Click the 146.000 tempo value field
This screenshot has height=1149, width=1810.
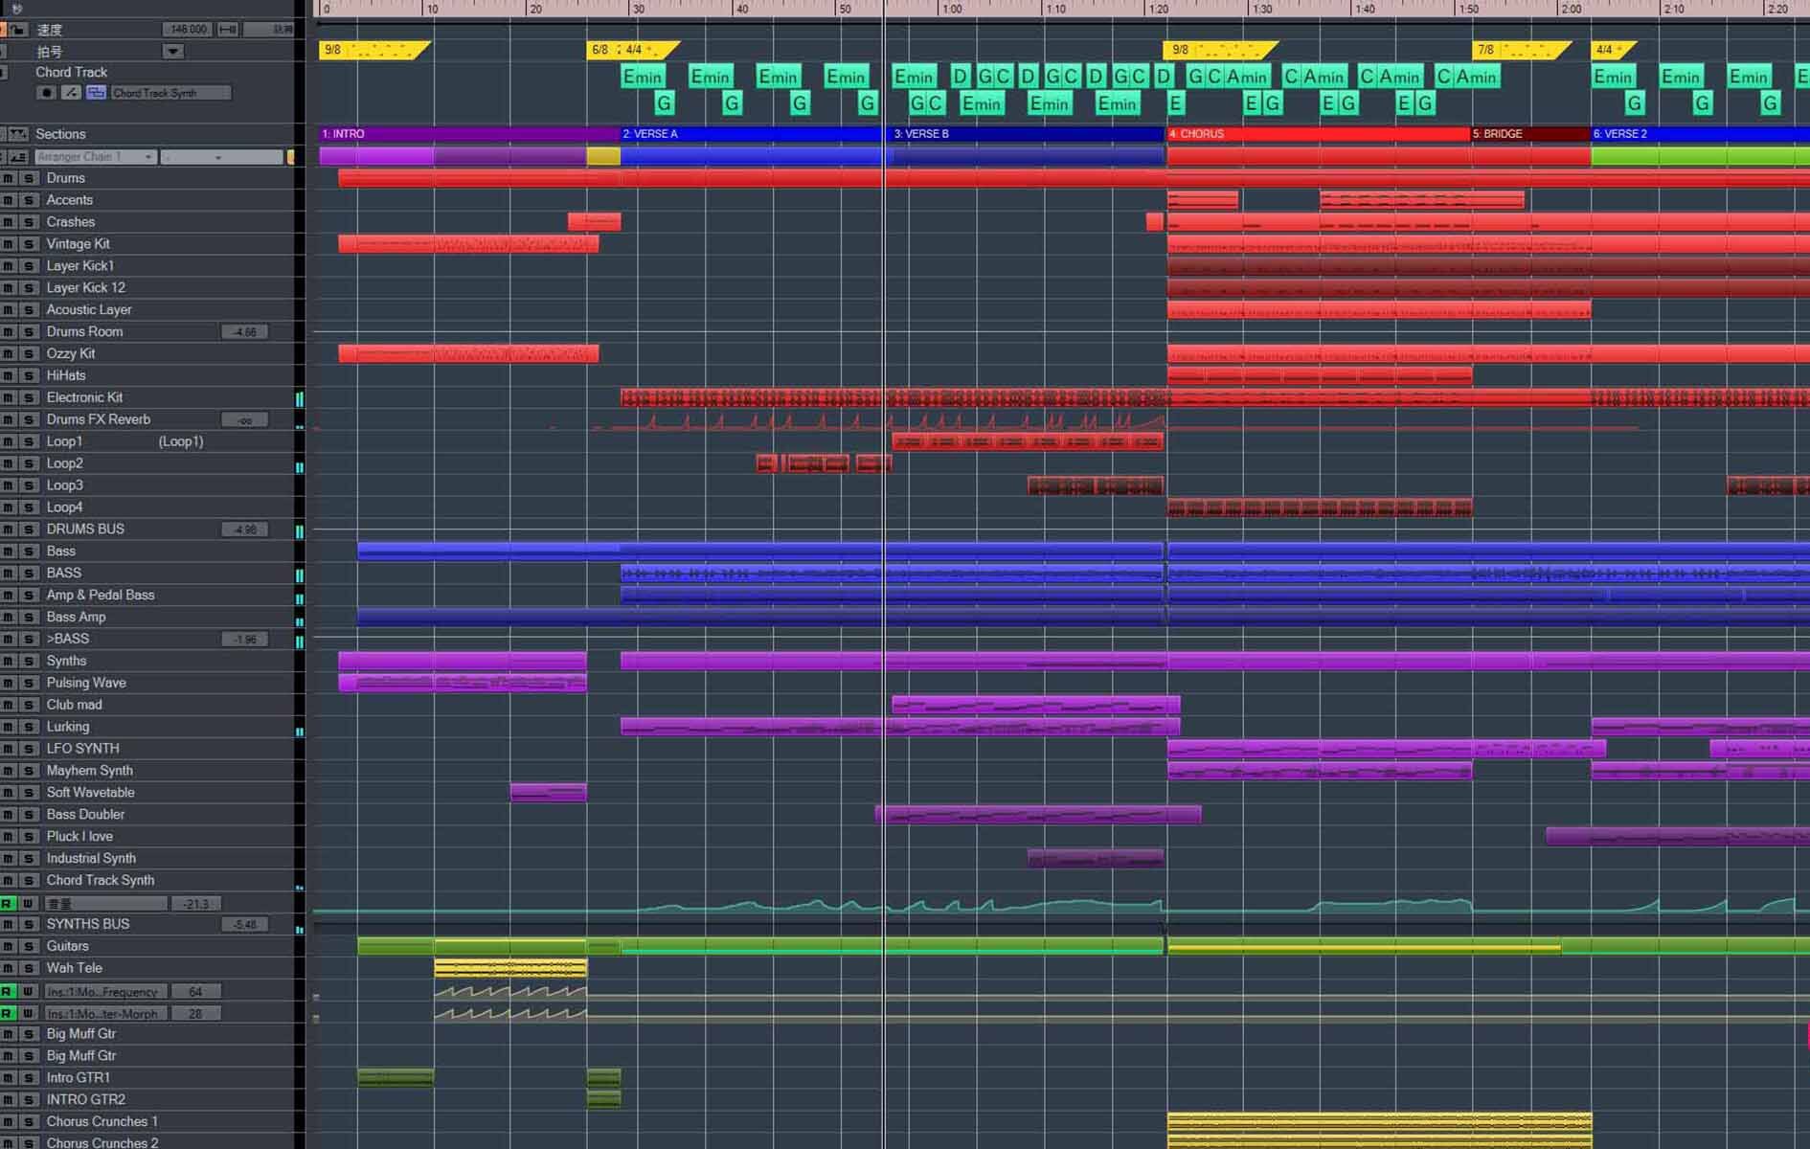[187, 29]
